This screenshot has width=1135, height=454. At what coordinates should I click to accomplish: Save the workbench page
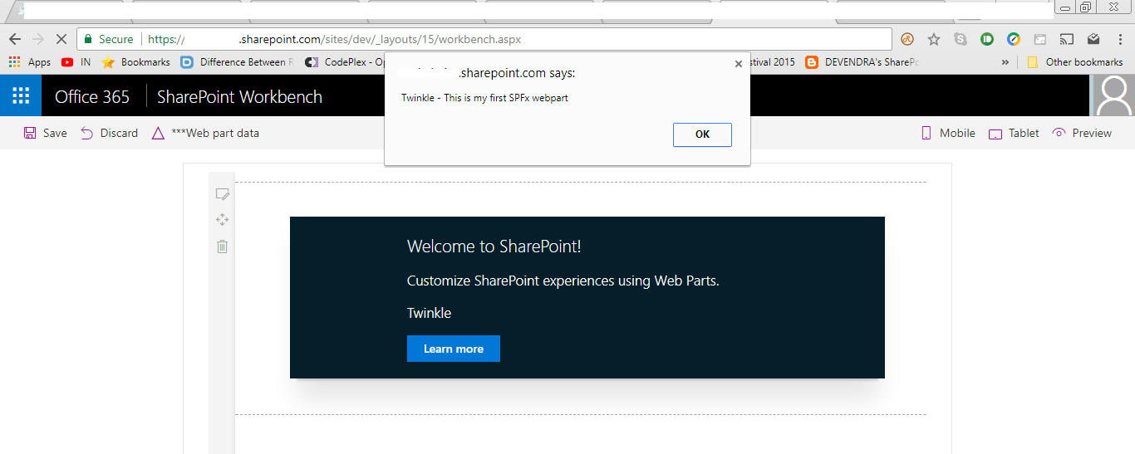[x=46, y=133]
